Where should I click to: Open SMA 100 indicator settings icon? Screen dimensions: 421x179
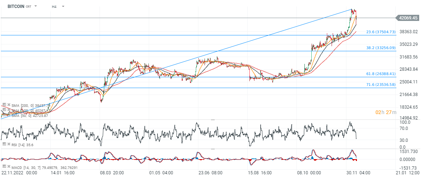[x=4, y=110]
